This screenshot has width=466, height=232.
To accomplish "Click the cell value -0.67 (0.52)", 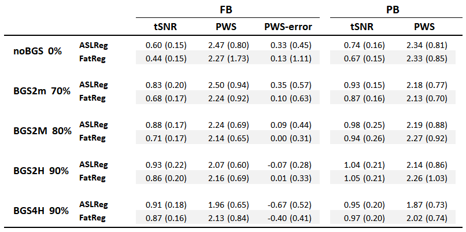I will click(x=288, y=205).
